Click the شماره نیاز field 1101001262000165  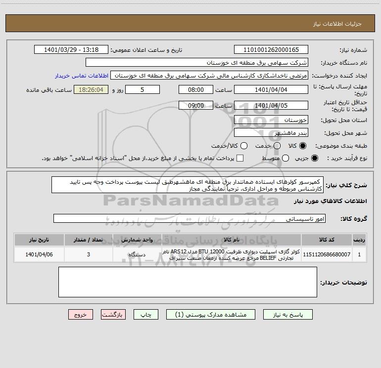[271, 49]
